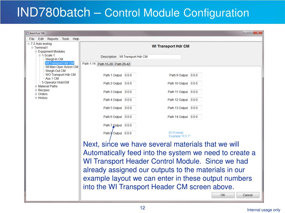Select the 7.2 Auto testing root label
The width and height of the screenshot is (285, 213).
(x=41, y=44)
